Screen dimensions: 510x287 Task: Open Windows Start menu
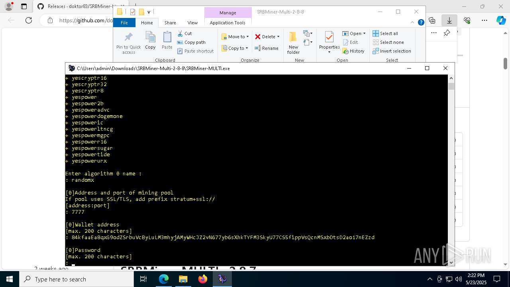pos(10,279)
